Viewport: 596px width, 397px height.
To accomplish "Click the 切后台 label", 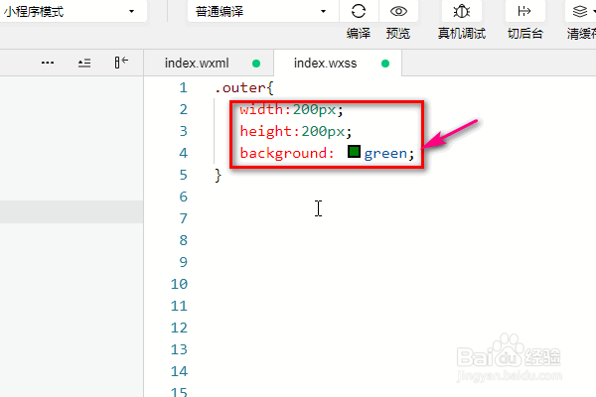I will [524, 34].
